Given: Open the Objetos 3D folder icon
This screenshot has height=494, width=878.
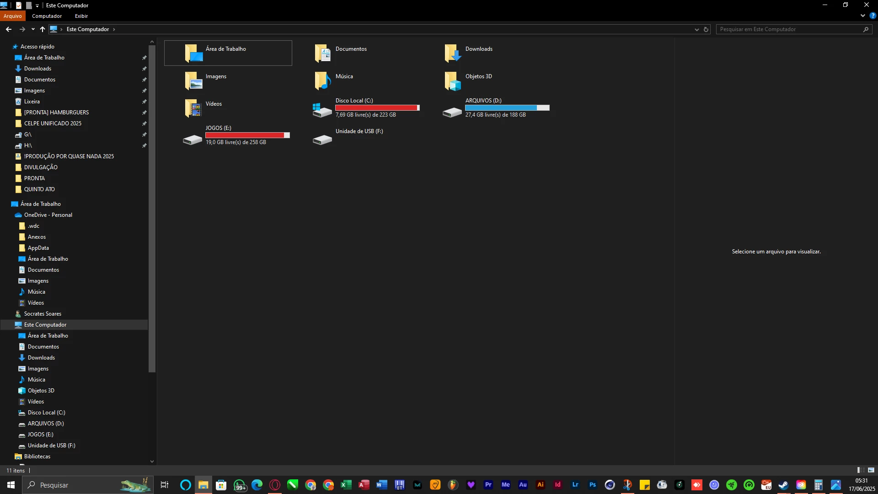Looking at the screenshot, I should (x=452, y=81).
